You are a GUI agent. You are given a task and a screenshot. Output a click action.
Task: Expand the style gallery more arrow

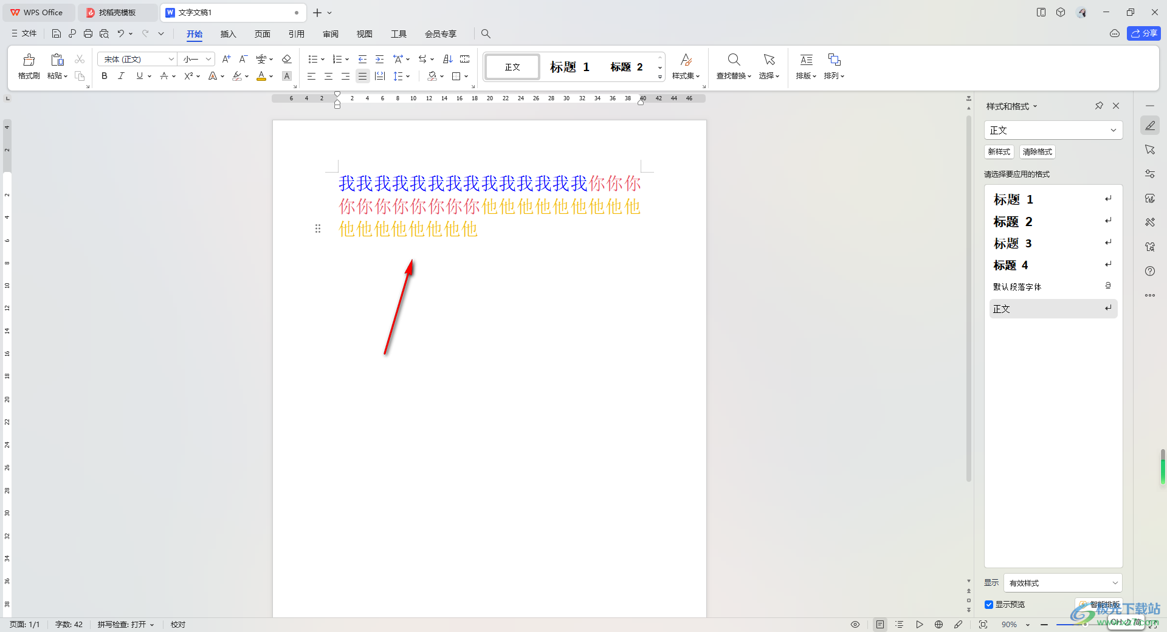pos(660,77)
